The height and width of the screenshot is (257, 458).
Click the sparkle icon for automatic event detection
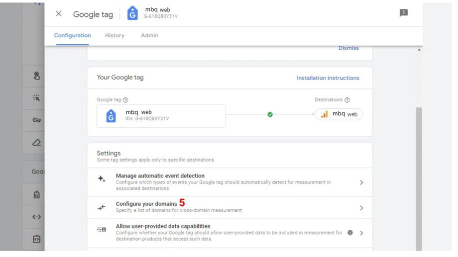(x=102, y=179)
